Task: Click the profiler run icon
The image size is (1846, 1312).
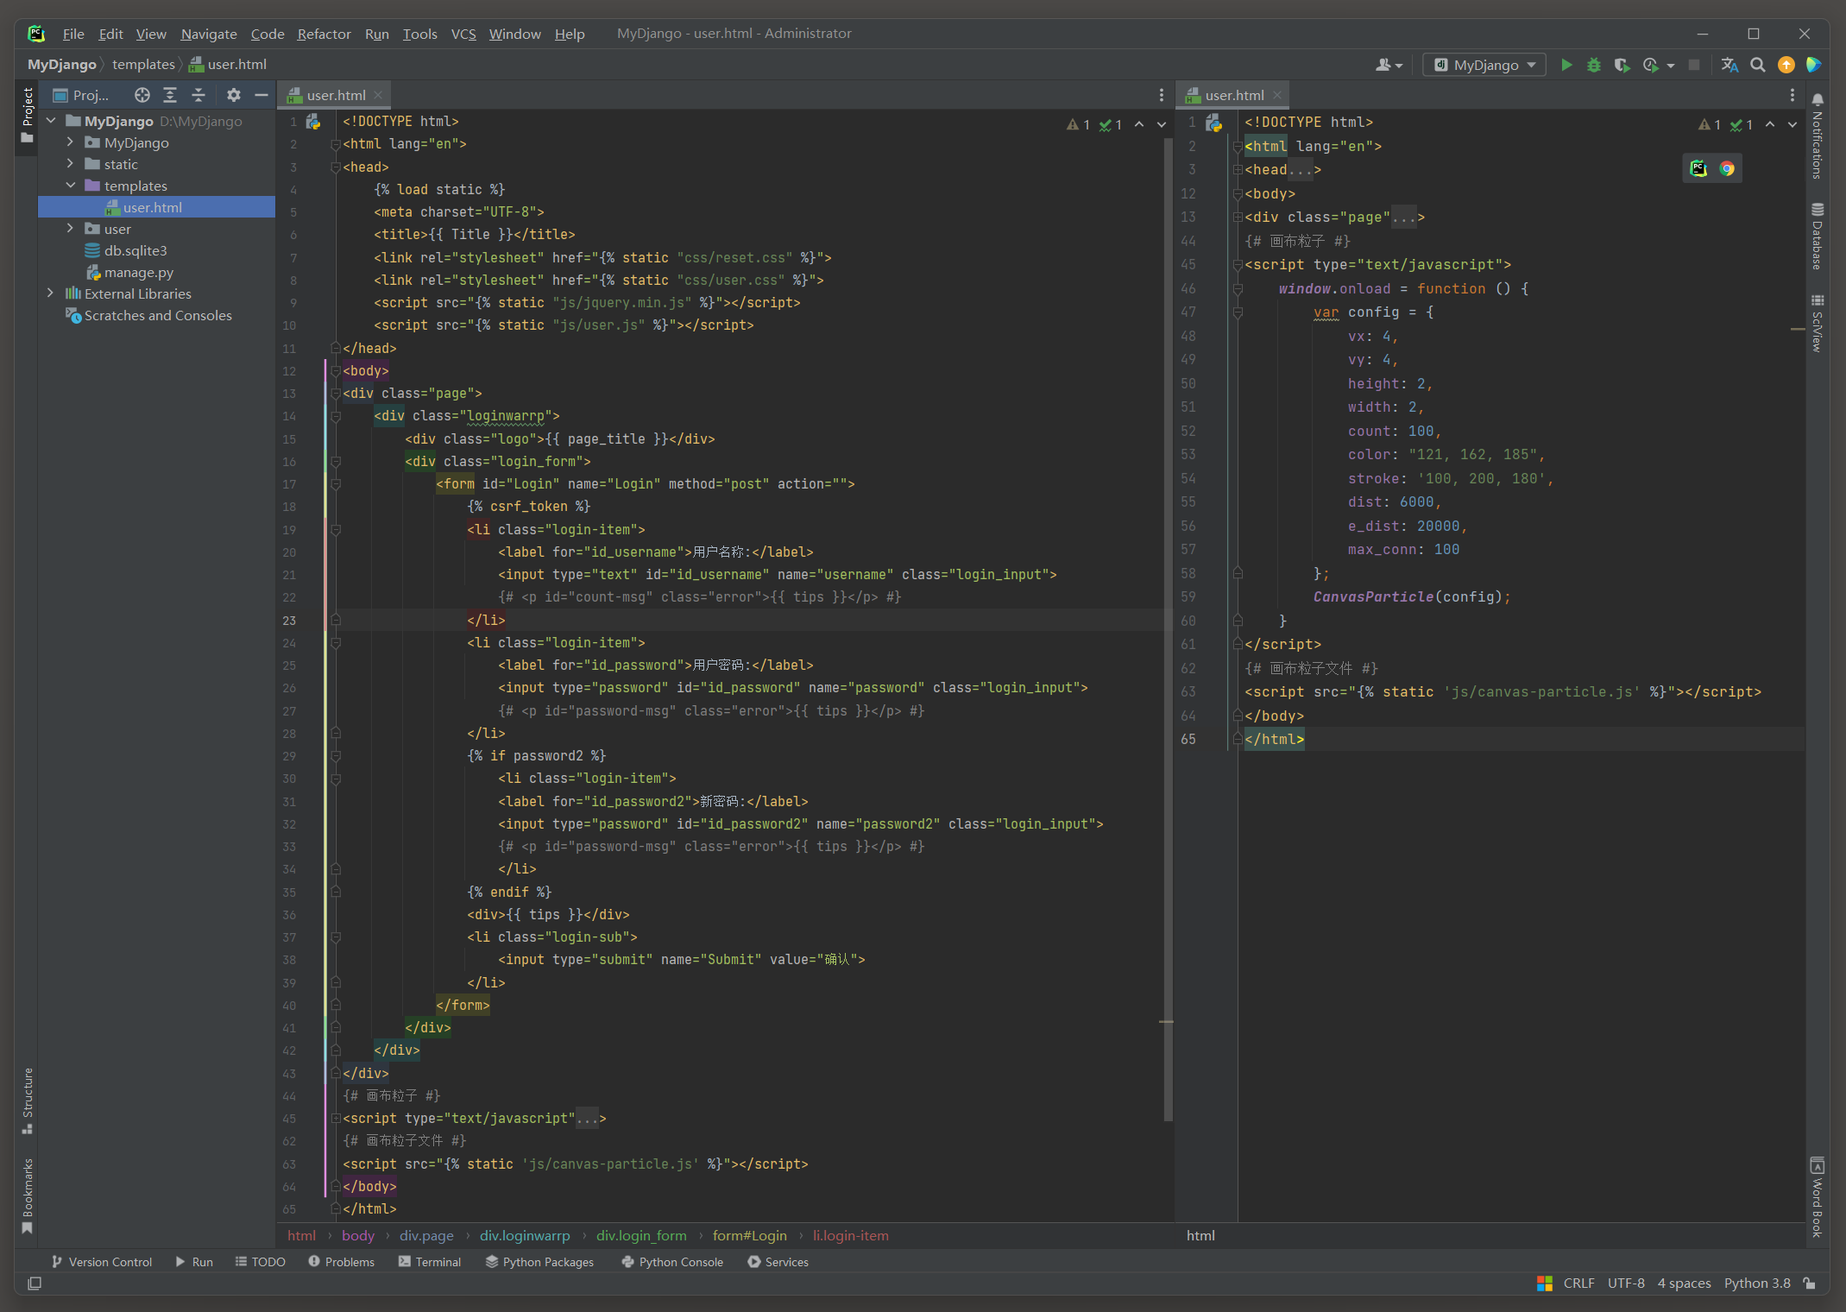Action: [1651, 65]
